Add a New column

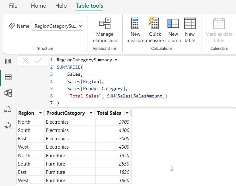pos(173,30)
